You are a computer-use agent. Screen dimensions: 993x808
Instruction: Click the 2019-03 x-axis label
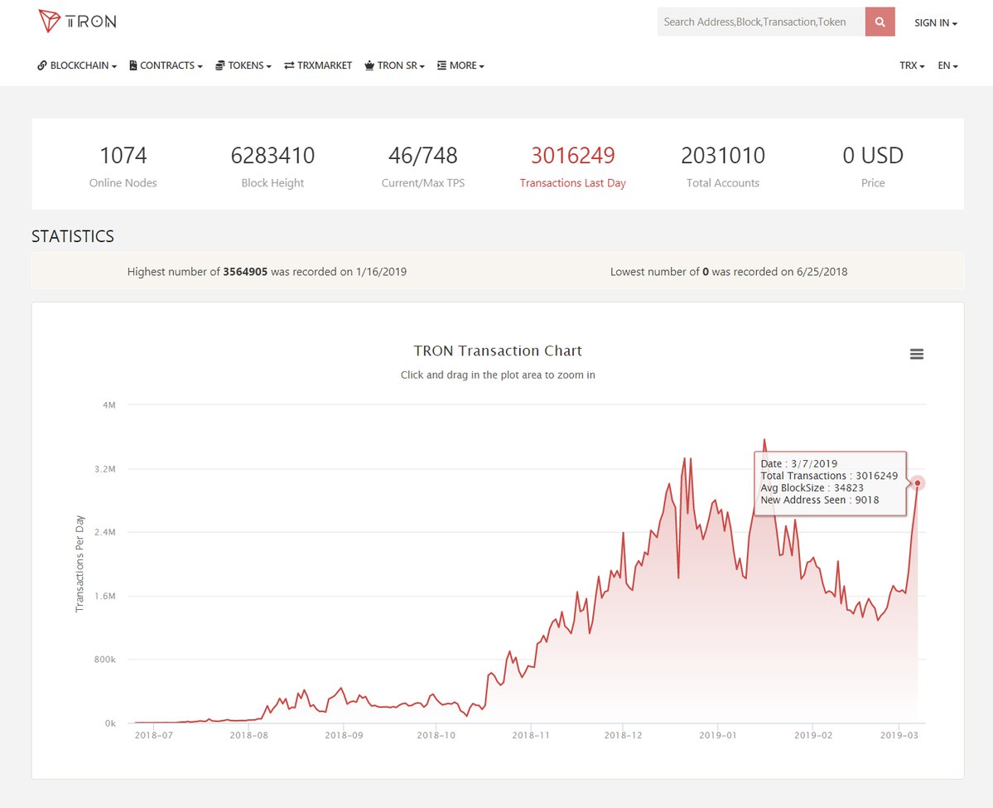pos(899,735)
